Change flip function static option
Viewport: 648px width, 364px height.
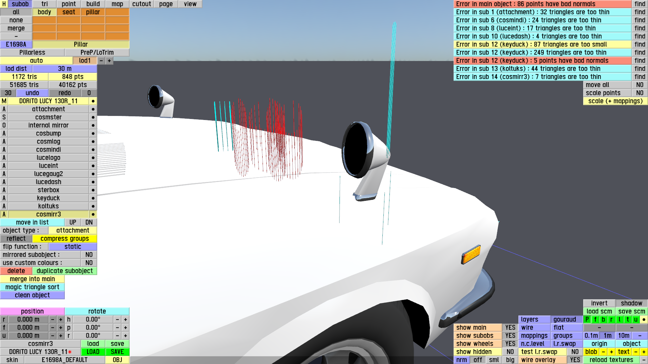coord(73,247)
